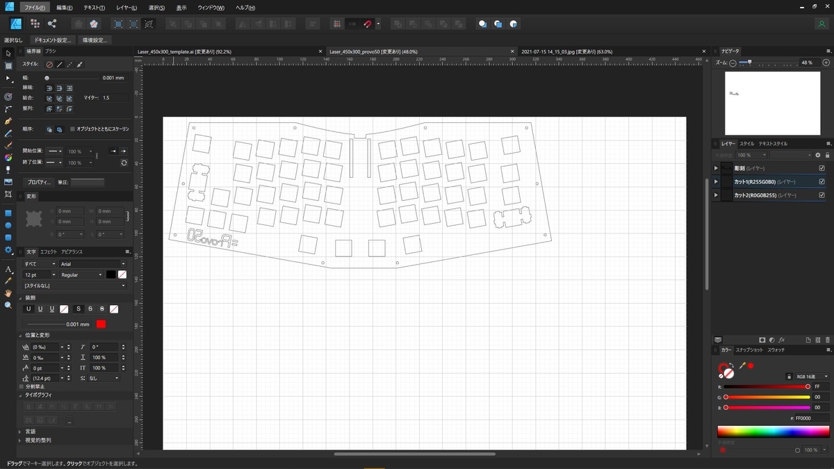This screenshot has height=469, width=834.
Task: Click 環境設定... button
Action: pos(94,40)
